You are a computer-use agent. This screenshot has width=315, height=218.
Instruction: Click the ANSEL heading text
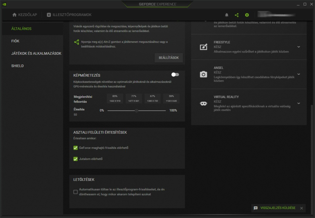point(218,68)
